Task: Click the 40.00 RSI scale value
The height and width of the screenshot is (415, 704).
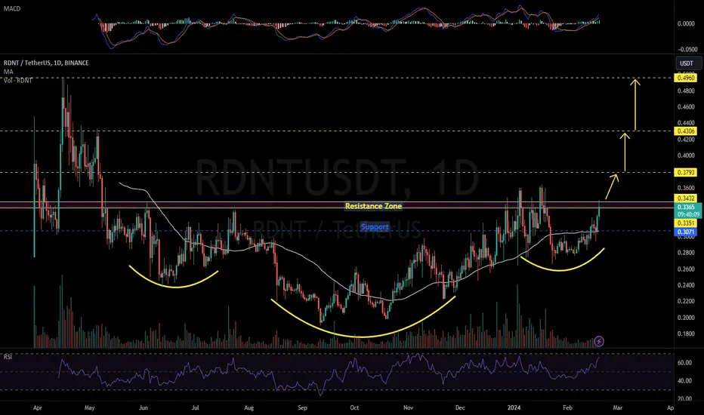Action: (684, 381)
